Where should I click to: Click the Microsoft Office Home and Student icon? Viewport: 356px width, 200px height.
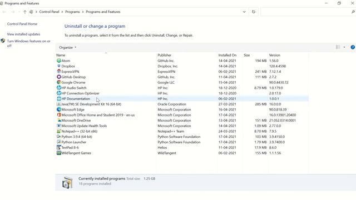pos(59,115)
